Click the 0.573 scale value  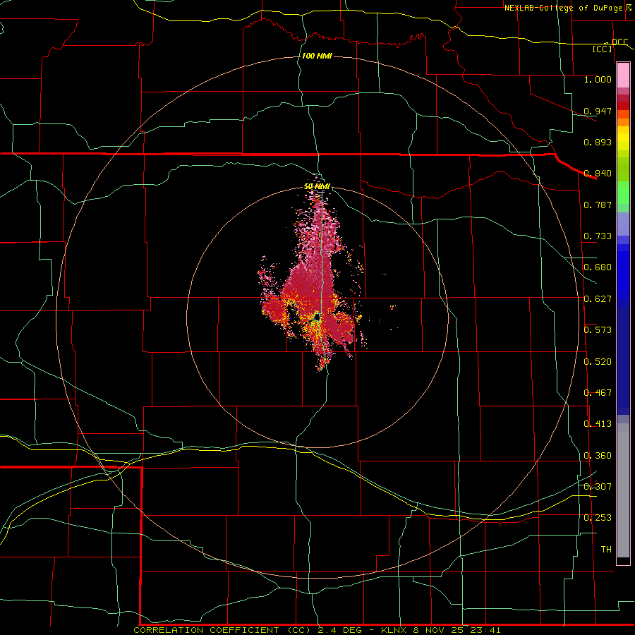click(598, 330)
